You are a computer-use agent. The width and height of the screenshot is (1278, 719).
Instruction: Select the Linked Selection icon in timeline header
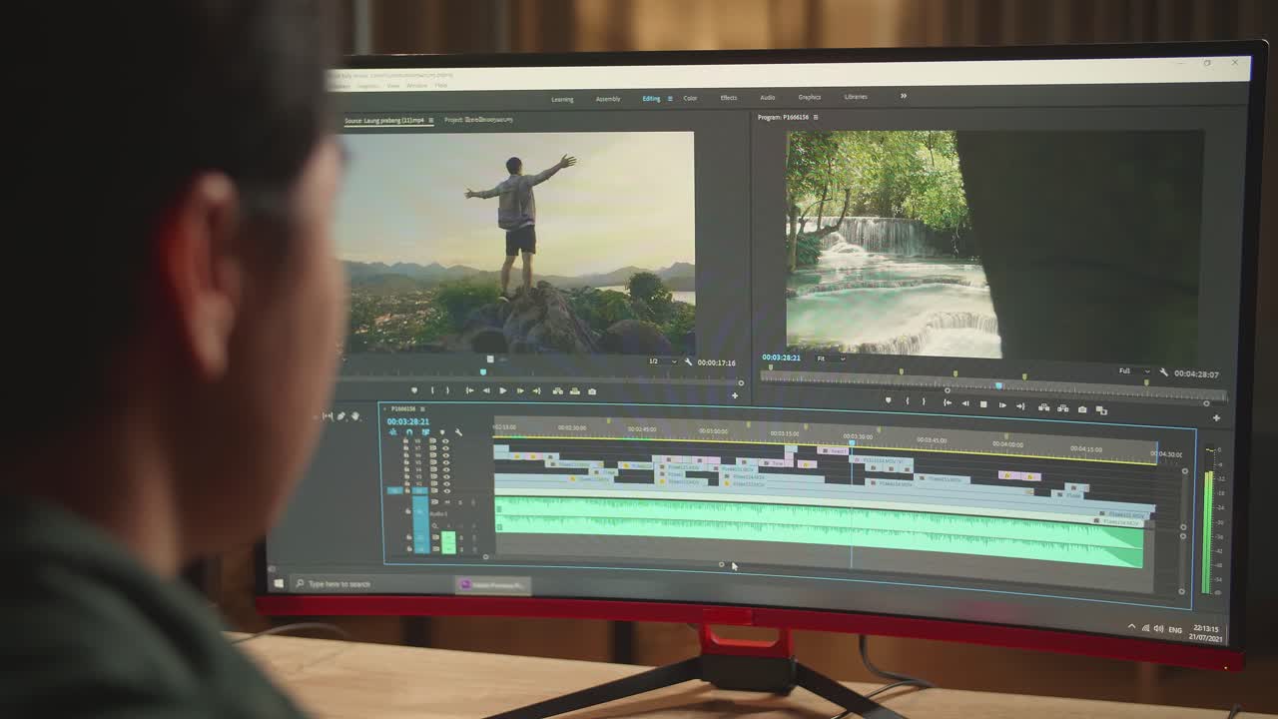click(x=424, y=431)
